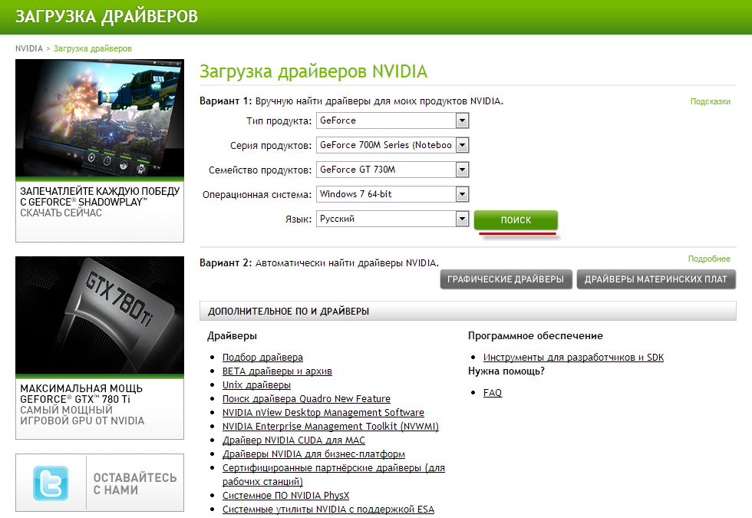
Task: Open the Язык dropdown
Action: (x=392, y=219)
